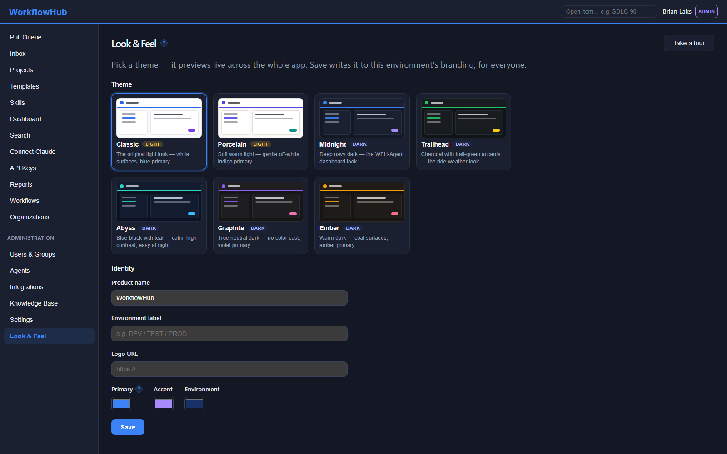This screenshot has width=727, height=454.
Task: Go to WorkflowHub home logo
Action: pyautogui.click(x=38, y=12)
